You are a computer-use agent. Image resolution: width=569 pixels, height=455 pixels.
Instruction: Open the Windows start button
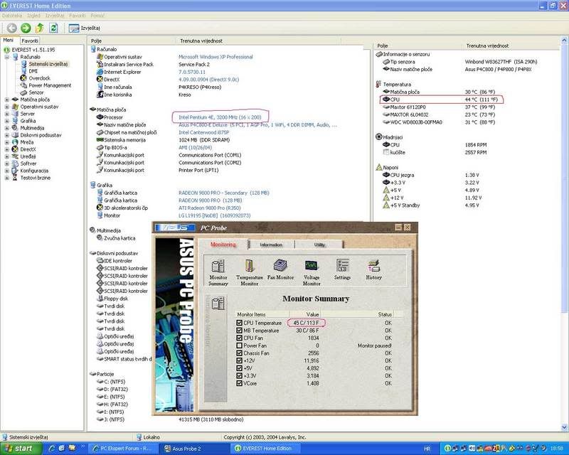(20, 449)
